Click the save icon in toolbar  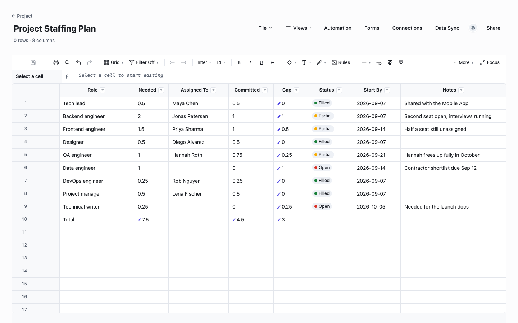[x=33, y=62]
